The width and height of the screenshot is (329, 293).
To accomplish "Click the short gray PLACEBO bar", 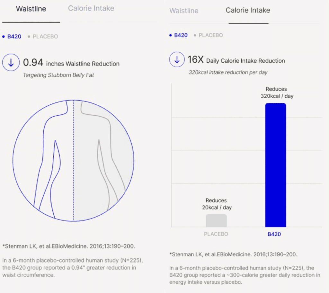I will coord(216,220).
